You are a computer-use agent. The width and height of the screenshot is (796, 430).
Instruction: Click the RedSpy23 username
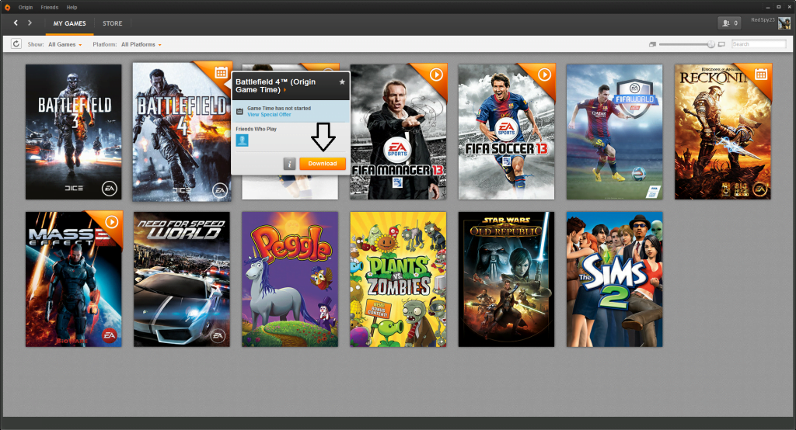(763, 19)
